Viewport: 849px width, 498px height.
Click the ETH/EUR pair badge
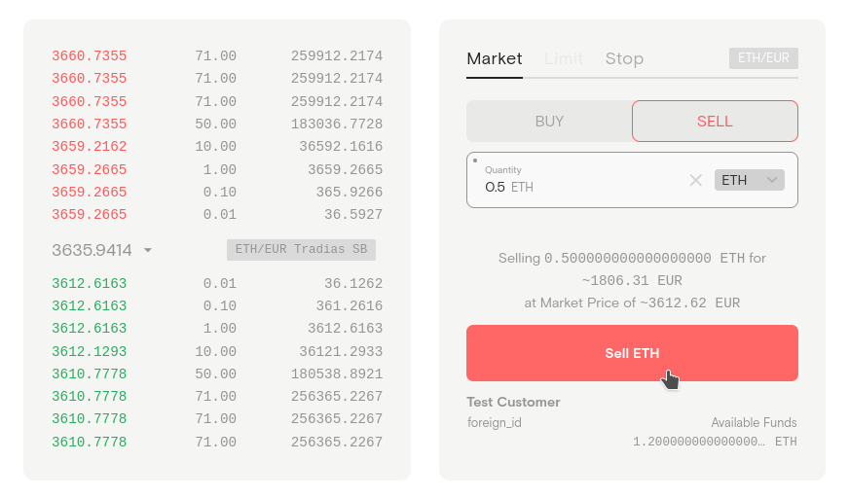point(763,58)
